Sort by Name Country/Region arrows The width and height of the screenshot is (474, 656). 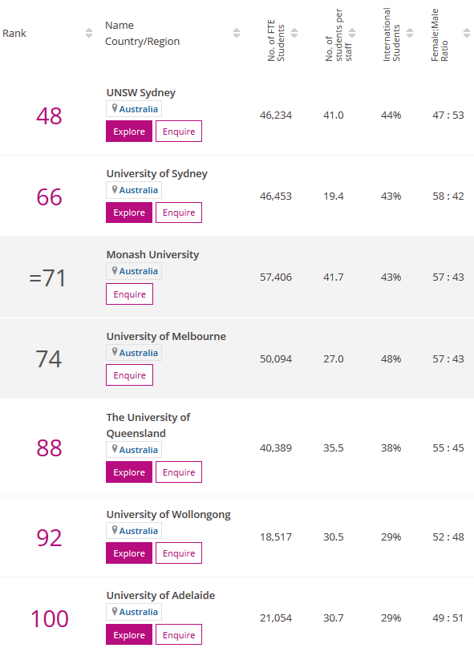coord(237,33)
